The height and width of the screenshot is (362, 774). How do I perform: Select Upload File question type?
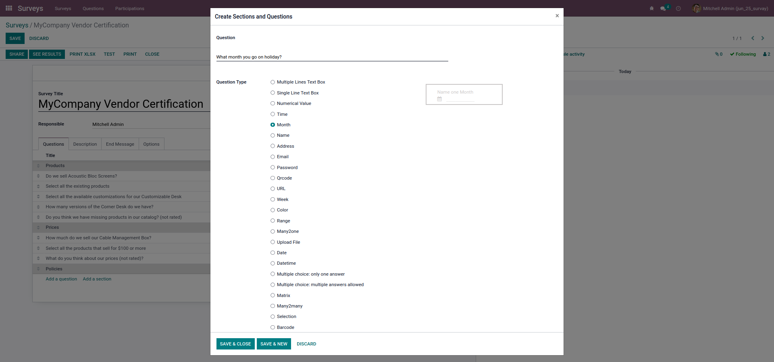tap(273, 242)
